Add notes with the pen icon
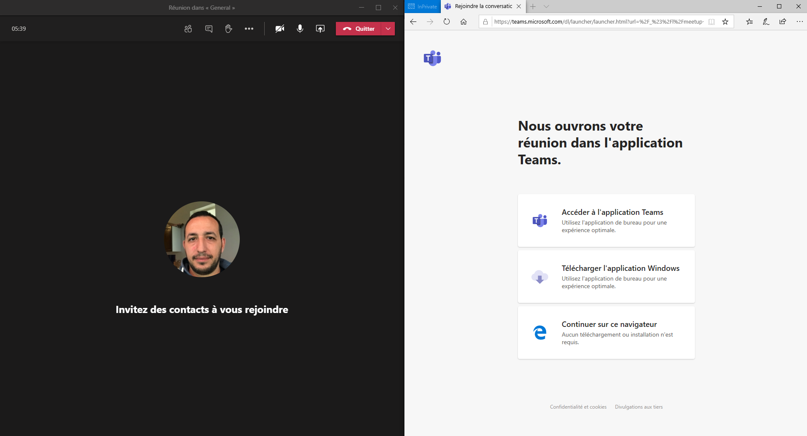The width and height of the screenshot is (807, 436). (766, 22)
